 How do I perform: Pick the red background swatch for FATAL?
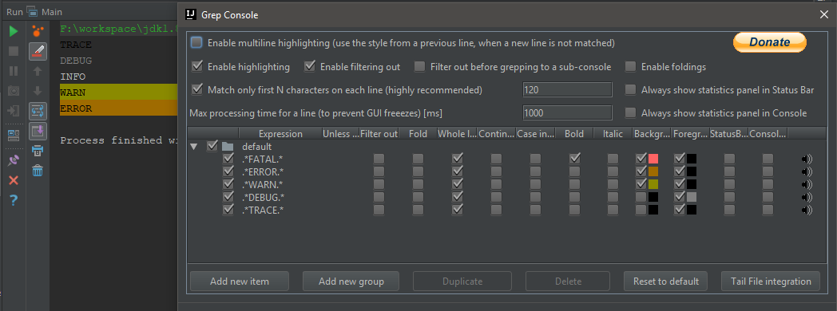tap(653, 159)
